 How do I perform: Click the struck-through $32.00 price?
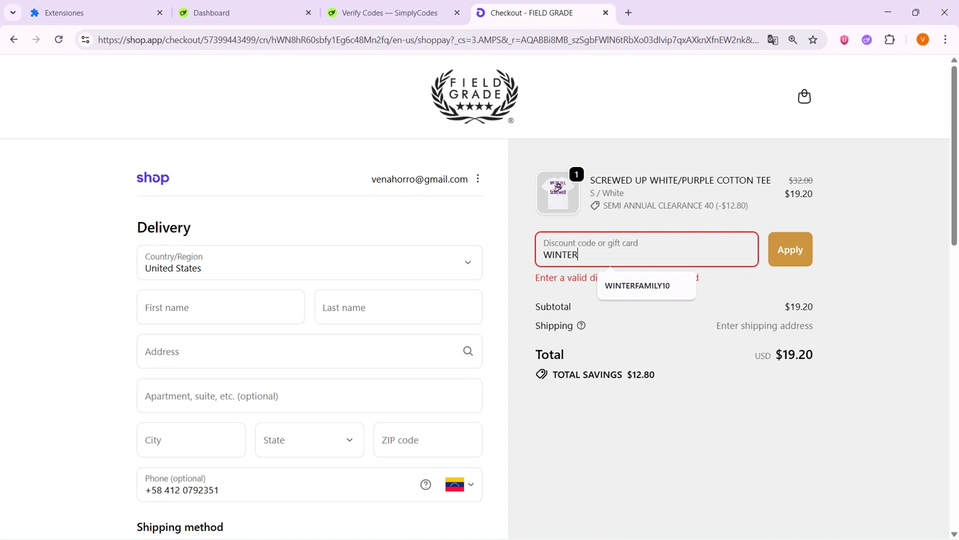click(x=800, y=180)
